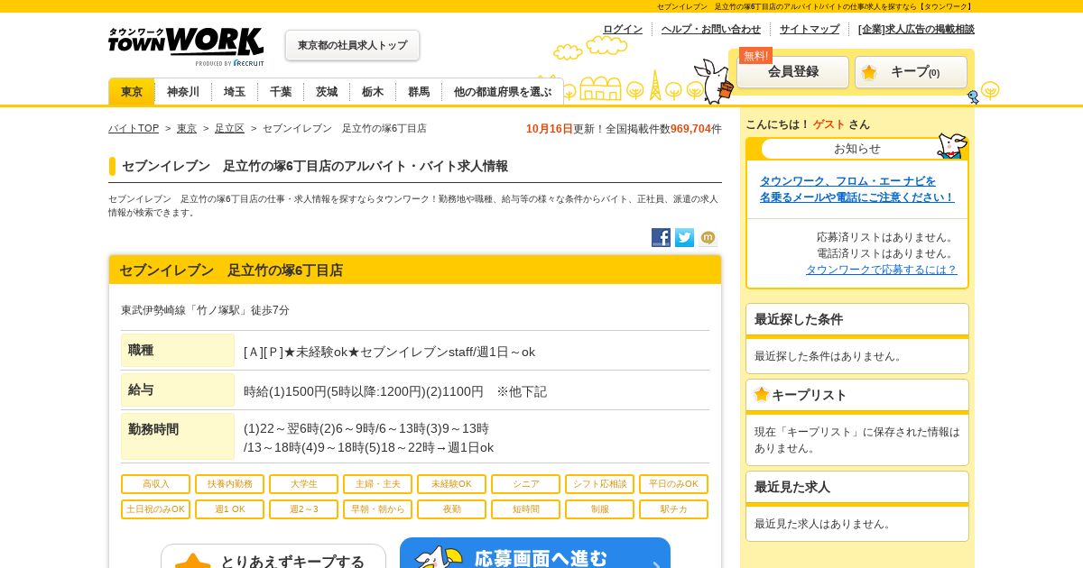Select 東京 tab
This screenshot has height=568, width=1083.
click(132, 92)
